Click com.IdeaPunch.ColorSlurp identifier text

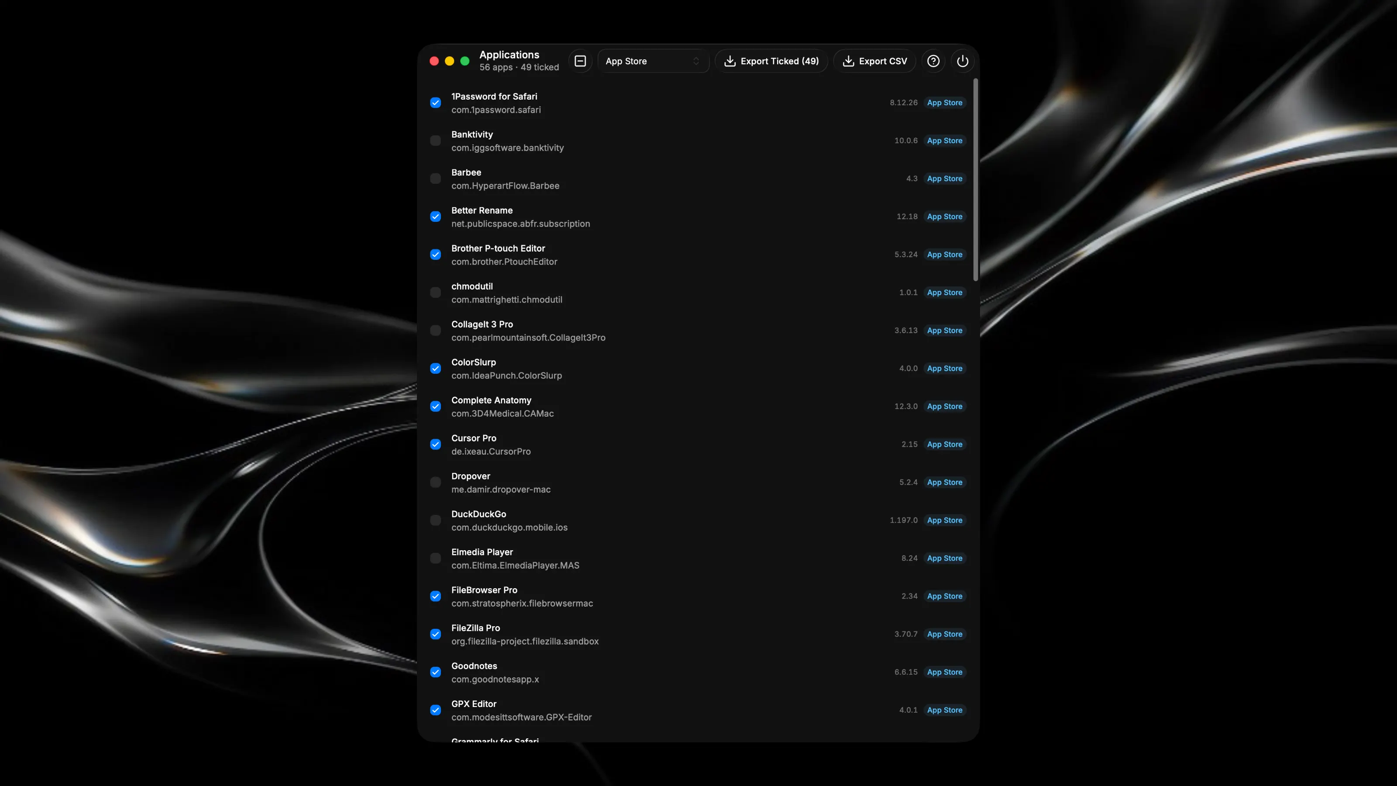point(506,376)
